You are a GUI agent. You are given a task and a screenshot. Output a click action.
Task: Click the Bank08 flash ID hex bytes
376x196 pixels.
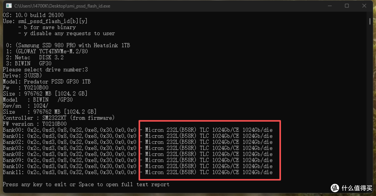[82, 154]
